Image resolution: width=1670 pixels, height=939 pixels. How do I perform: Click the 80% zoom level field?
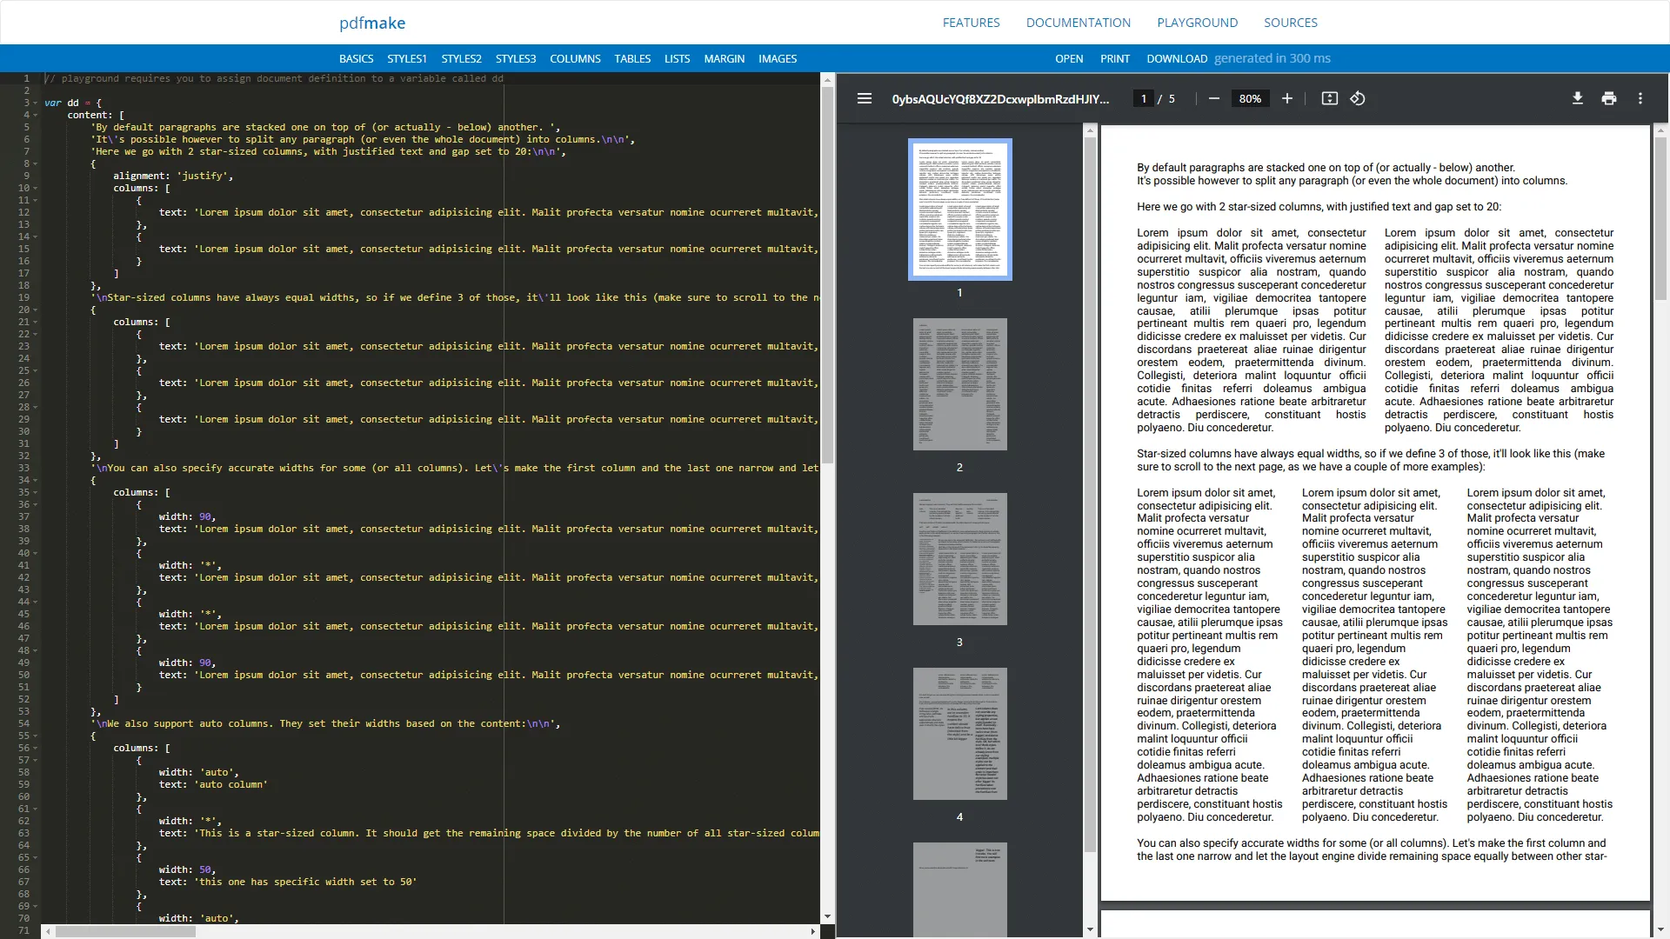coord(1250,98)
